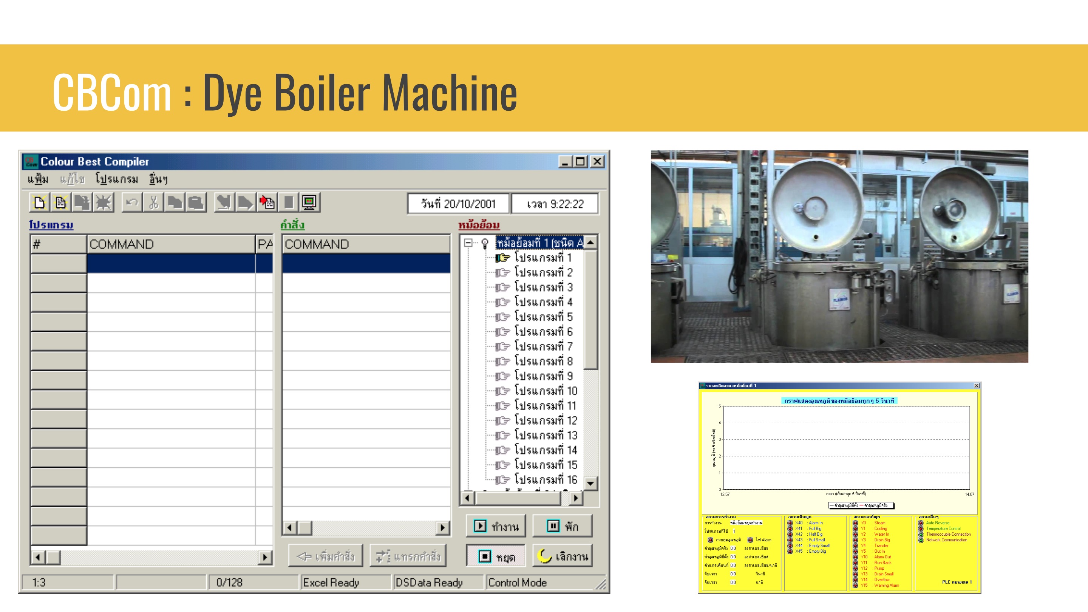The image size is (1088, 612).
Task: Click the light bulb icon of หม้อย้อมที่ 1
Action: (485, 243)
